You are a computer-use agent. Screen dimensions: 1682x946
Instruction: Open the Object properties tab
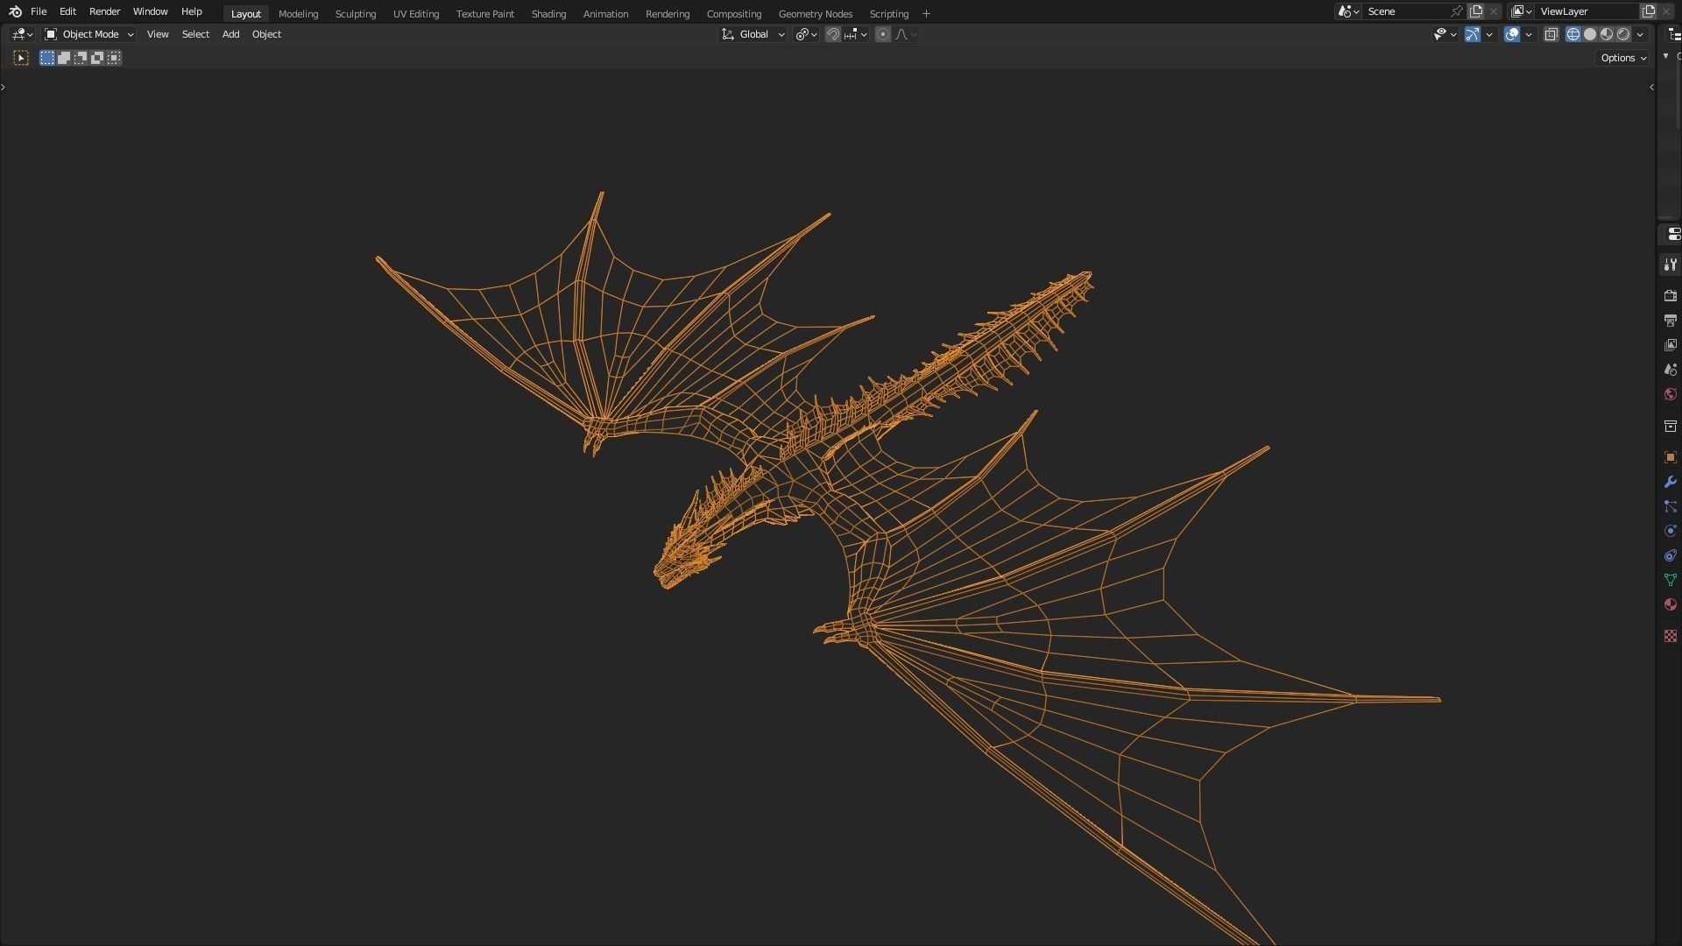(x=1670, y=457)
